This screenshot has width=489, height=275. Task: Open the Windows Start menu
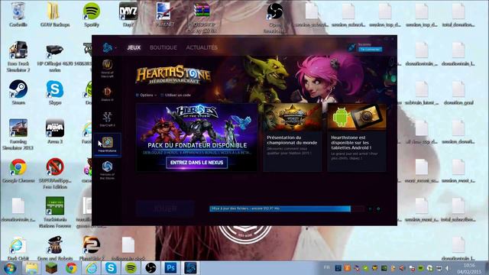[x=10, y=268]
